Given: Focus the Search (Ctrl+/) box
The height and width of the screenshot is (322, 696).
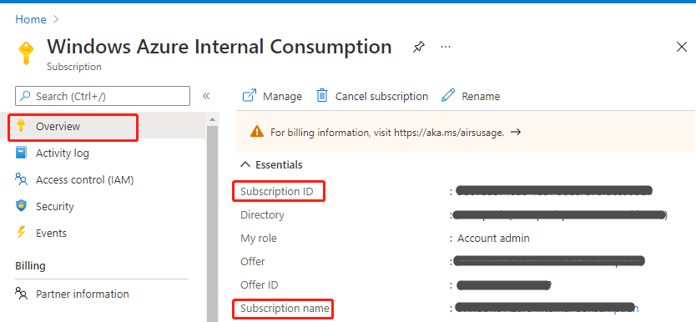Looking at the screenshot, I should click(103, 96).
